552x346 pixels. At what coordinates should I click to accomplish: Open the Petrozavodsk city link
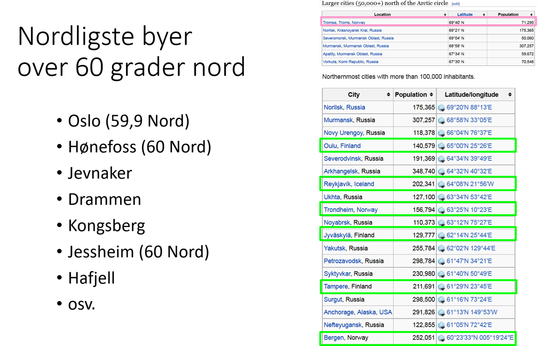coord(343,261)
